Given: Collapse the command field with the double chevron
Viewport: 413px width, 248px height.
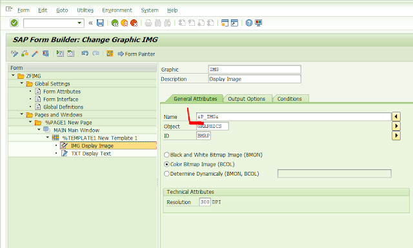Looking at the screenshot, I should point(90,23).
